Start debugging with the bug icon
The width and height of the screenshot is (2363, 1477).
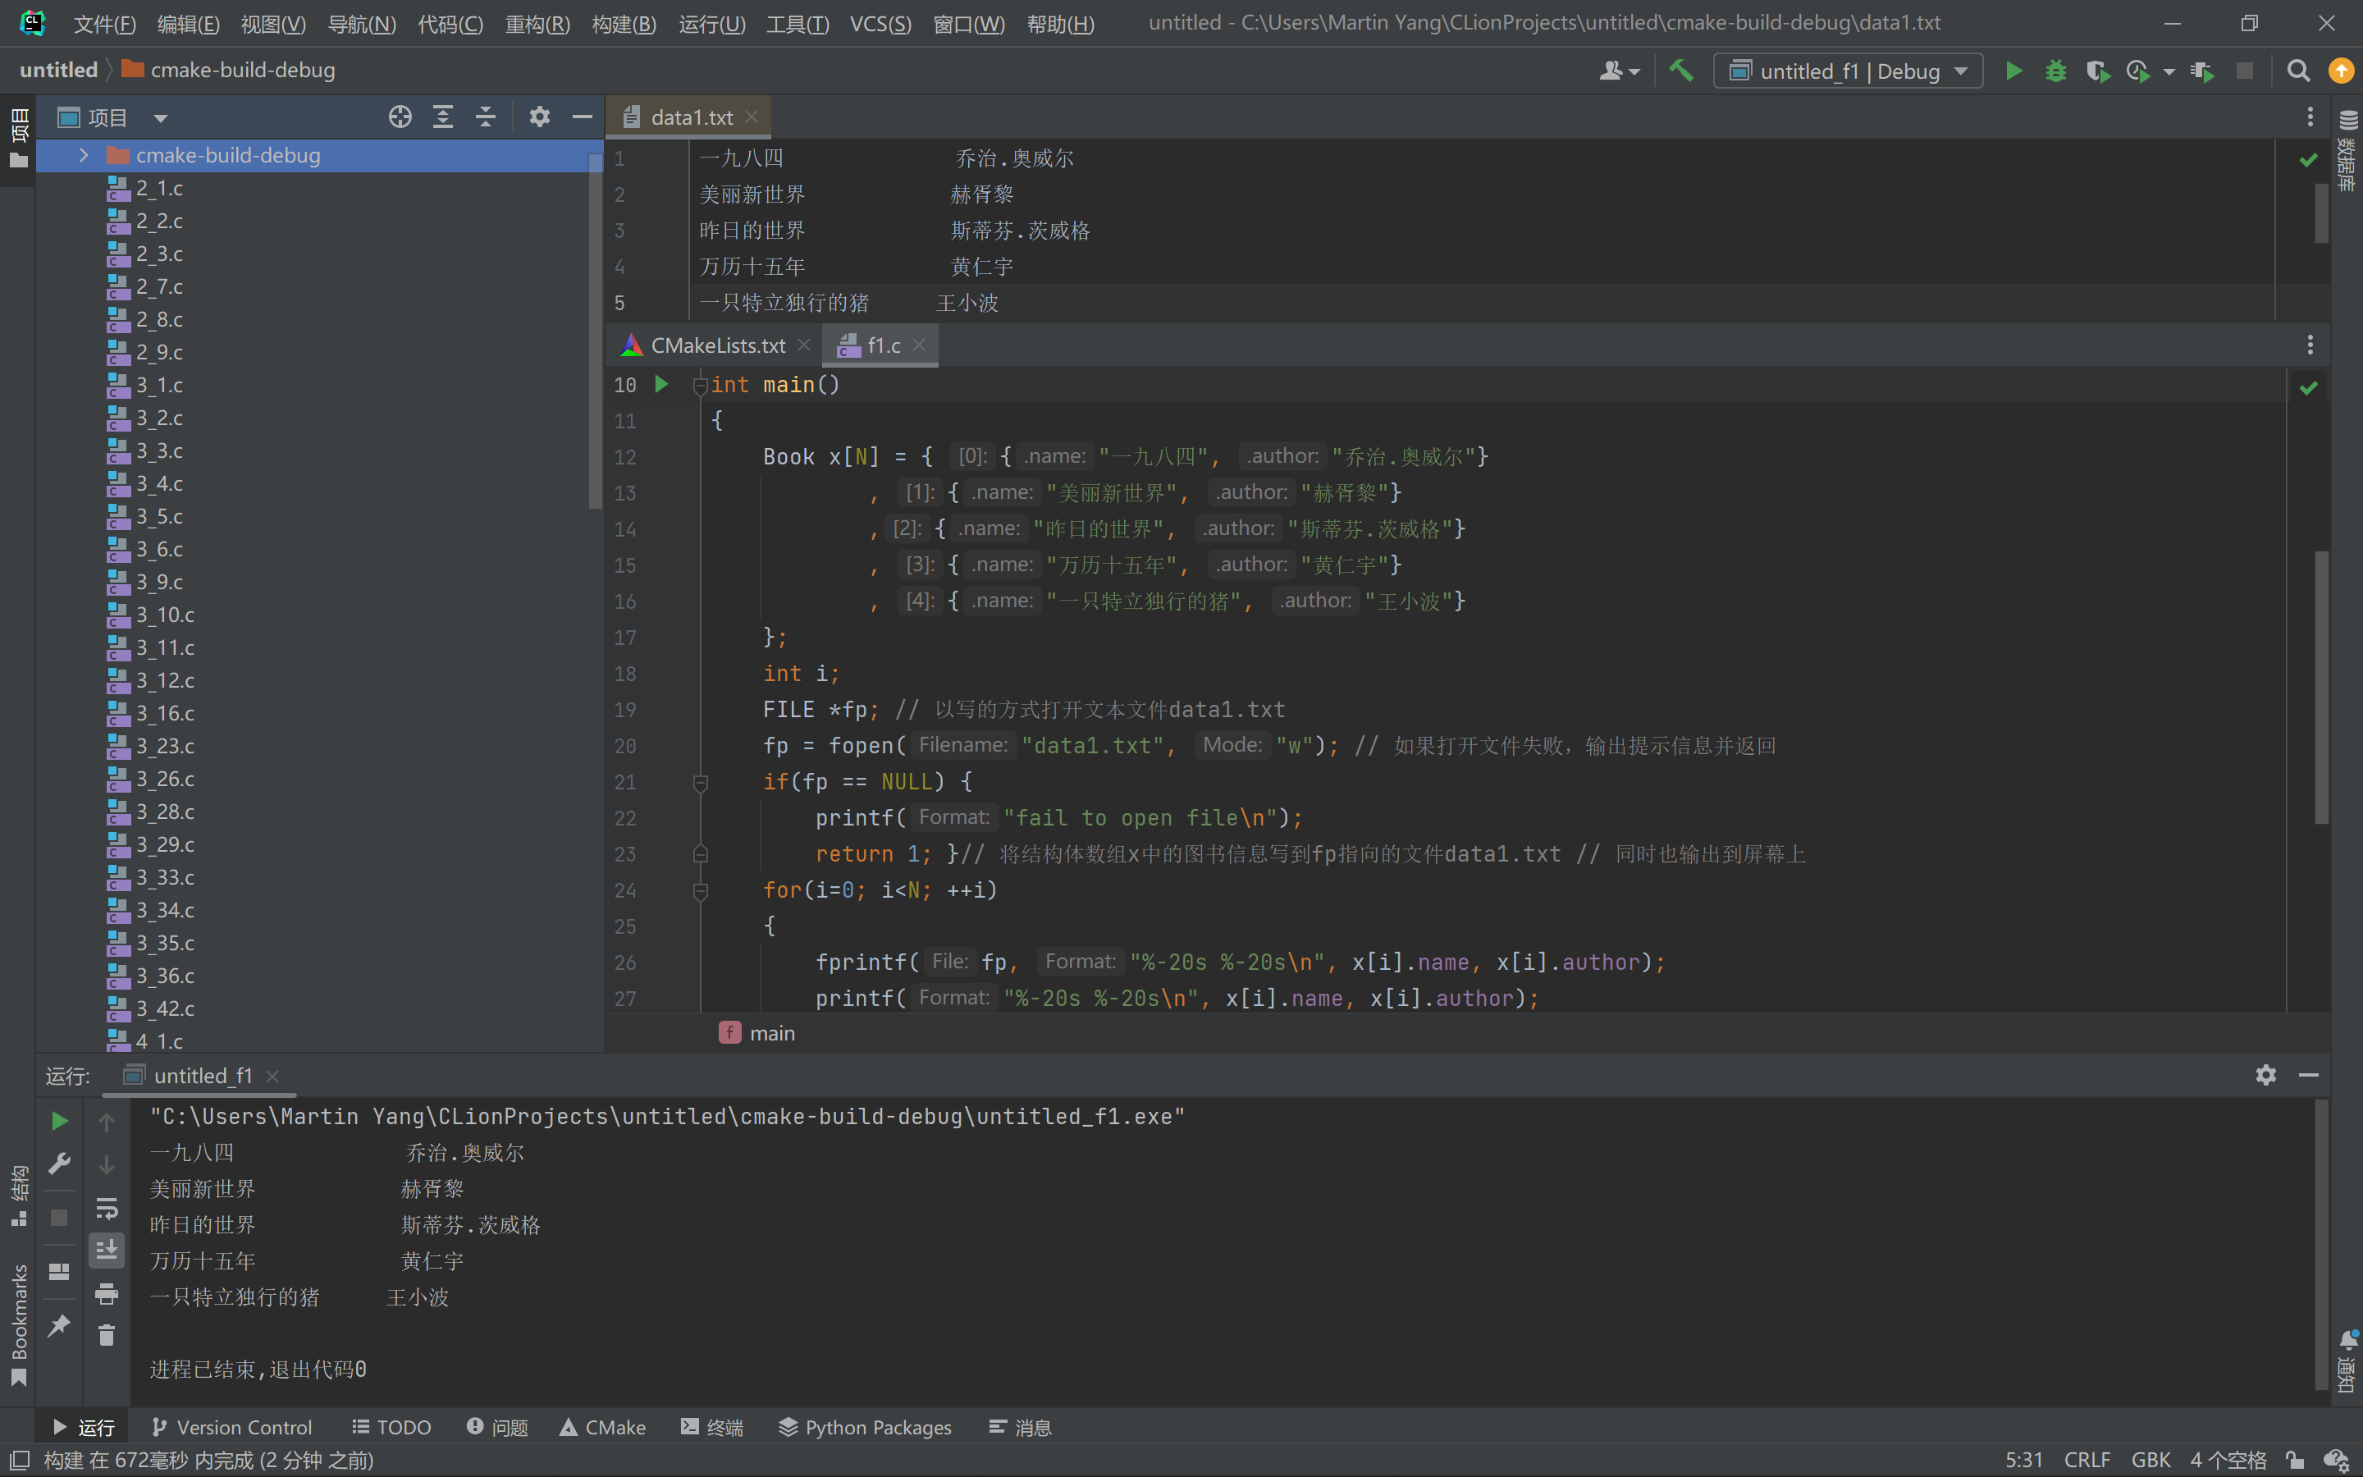point(2055,71)
